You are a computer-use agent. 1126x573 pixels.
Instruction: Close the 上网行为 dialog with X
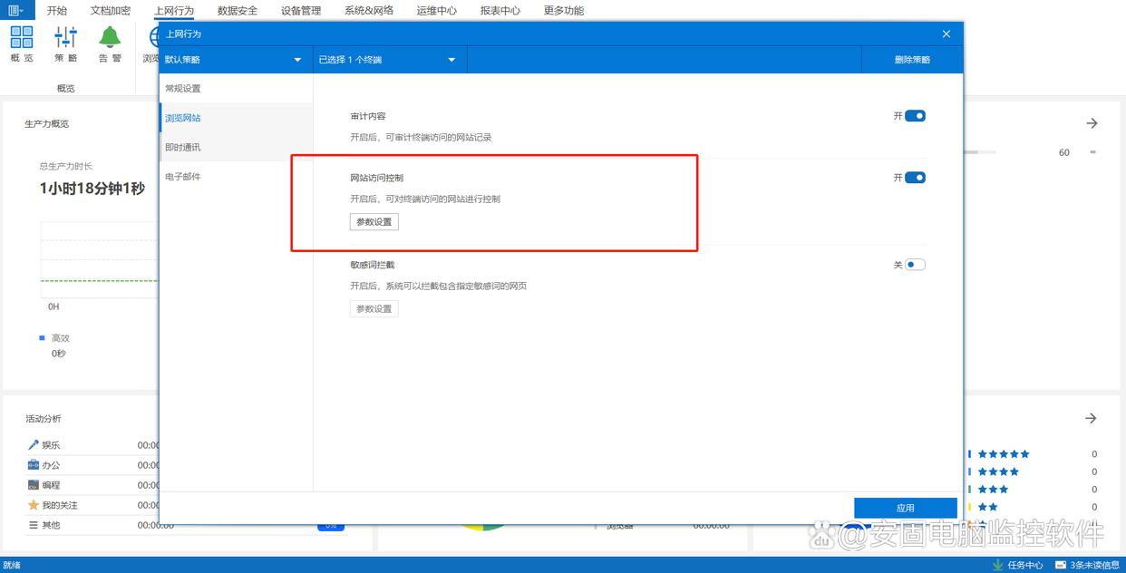[x=946, y=34]
